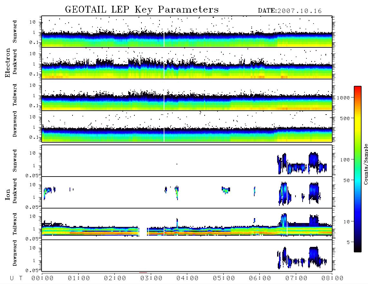Click the Electron Sunward spectrogram plot
The width and height of the screenshot is (368, 284).
click(x=187, y=32)
